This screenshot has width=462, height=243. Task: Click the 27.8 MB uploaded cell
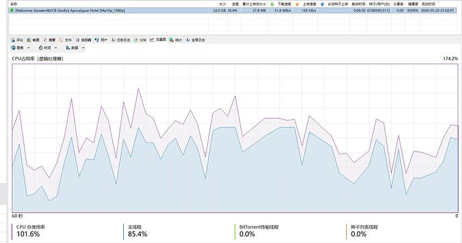pyautogui.click(x=259, y=10)
